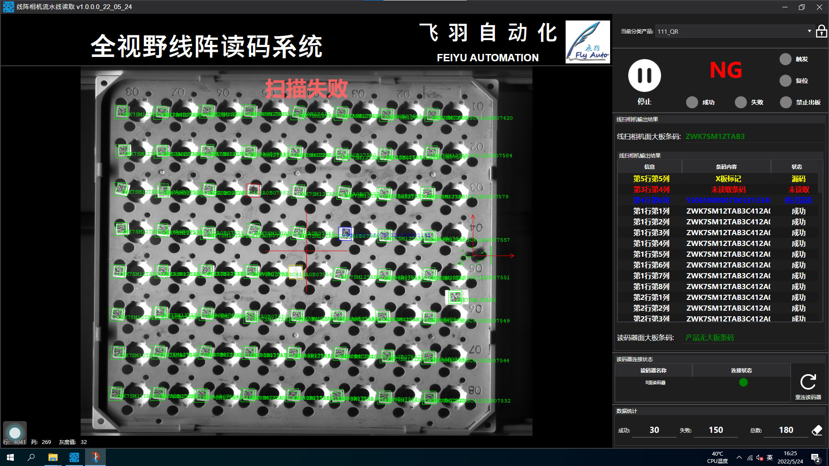Image resolution: width=829 pixels, height=466 pixels.
Task: Toggle the 禁止出板 indicator
Action: pyautogui.click(x=785, y=102)
